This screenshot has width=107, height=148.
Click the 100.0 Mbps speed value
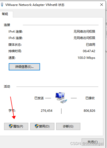pos(86,58)
